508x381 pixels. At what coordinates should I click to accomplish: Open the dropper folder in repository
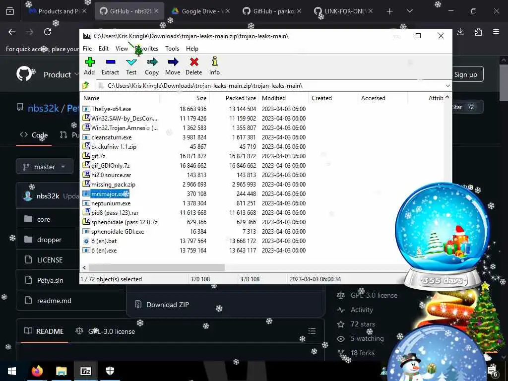click(49, 240)
